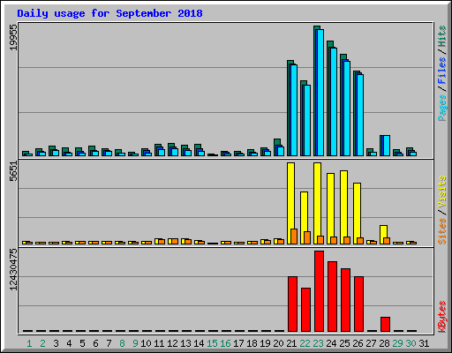Click the 12430475 axis value
Screen dimensions: 452x353
[13, 269]
